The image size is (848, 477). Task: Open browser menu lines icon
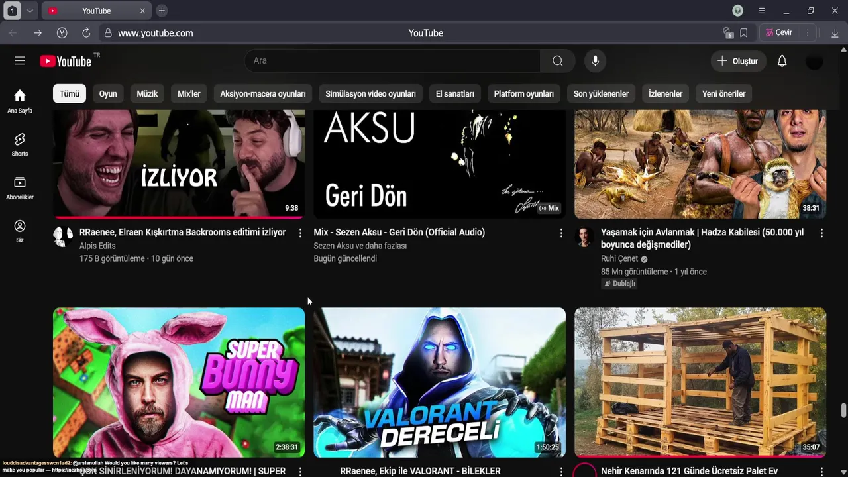[762, 11]
